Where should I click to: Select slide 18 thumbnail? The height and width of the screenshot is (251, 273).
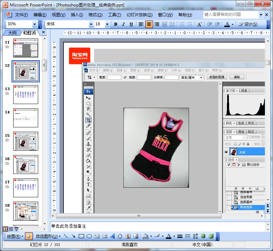click(x=26, y=211)
